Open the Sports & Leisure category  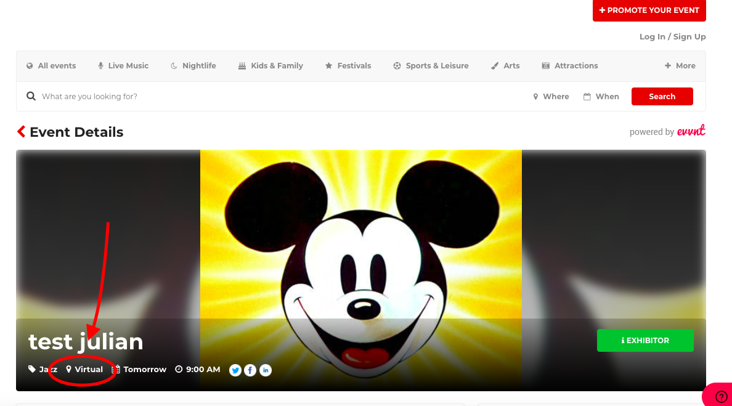click(x=431, y=66)
